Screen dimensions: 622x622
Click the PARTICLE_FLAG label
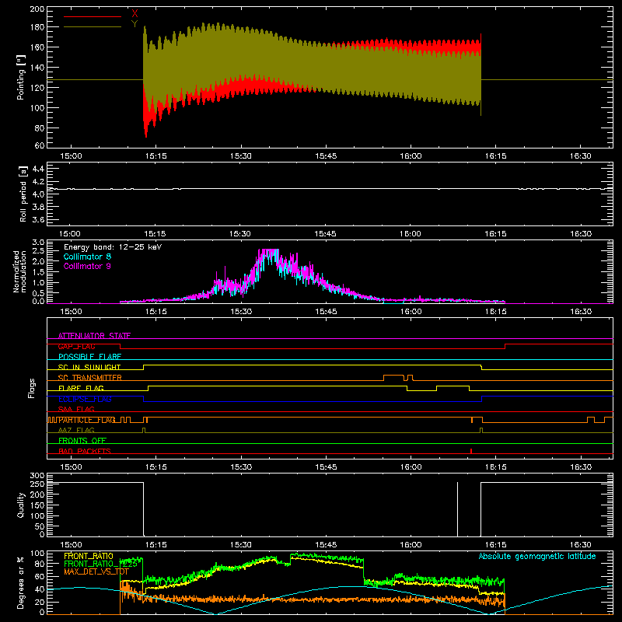pyautogui.click(x=87, y=420)
